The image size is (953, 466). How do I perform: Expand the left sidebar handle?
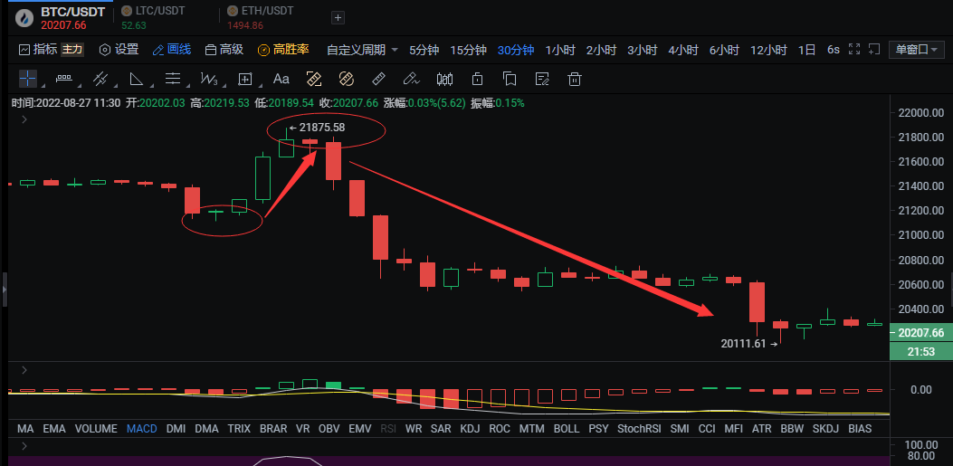tap(4, 290)
